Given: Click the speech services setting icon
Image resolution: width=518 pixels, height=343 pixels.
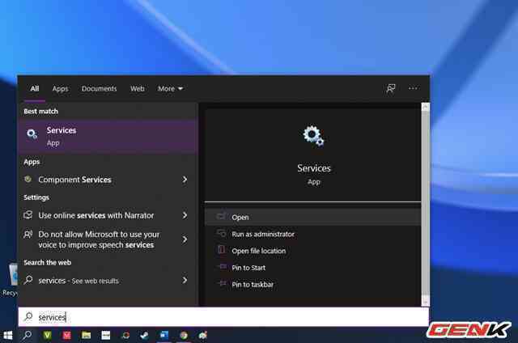Looking at the screenshot, I should (28, 235).
